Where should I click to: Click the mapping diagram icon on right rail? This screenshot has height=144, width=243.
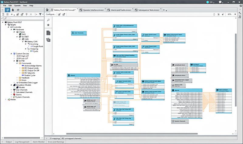point(240,17)
